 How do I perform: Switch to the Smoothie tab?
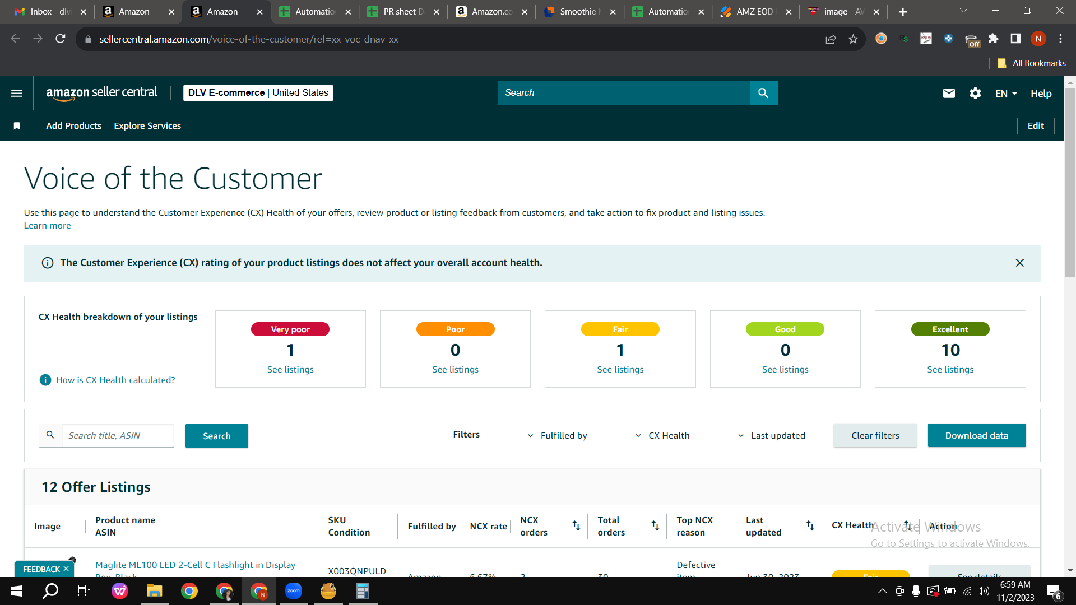(579, 12)
